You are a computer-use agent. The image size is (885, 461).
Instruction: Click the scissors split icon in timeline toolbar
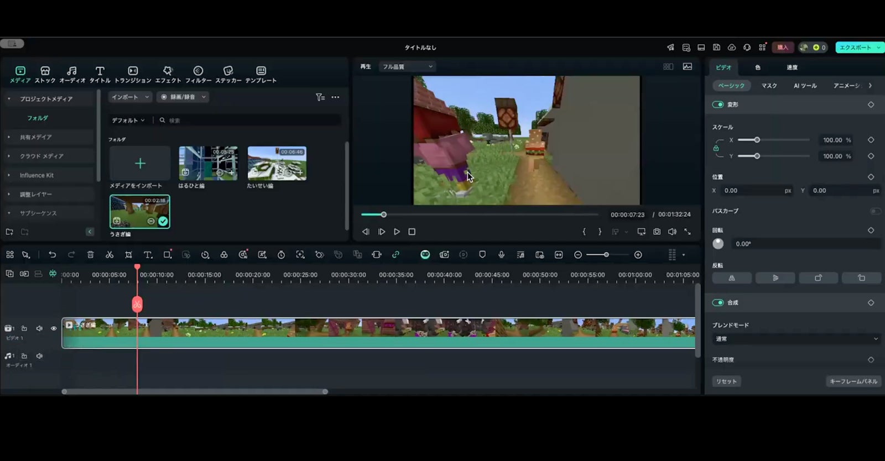tap(110, 255)
